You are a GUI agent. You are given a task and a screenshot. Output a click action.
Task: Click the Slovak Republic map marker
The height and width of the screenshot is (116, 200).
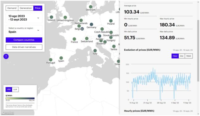point(111,32)
